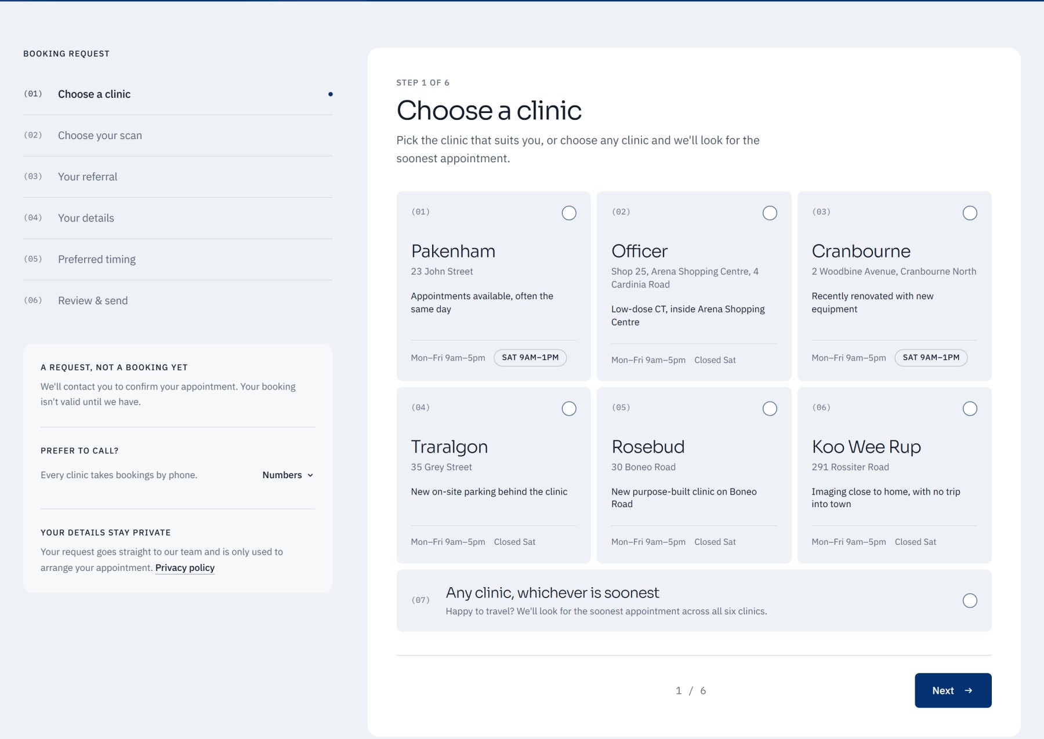Viewport: 1044px width, 739px height.
Task: Click the '23 John Street' address
Action: 442,271
